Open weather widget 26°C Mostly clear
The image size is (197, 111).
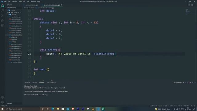click(162, 109)
